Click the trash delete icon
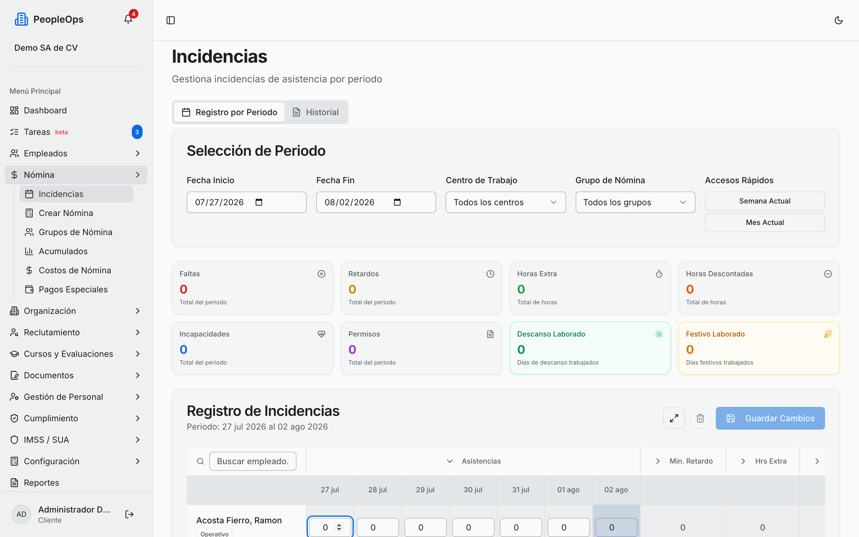The width and height of the screenshot is (859, 537). point(700,418)
